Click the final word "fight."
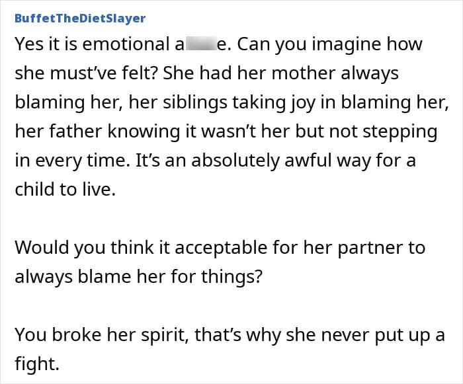 pyautogui.click(x=36, y=364)
